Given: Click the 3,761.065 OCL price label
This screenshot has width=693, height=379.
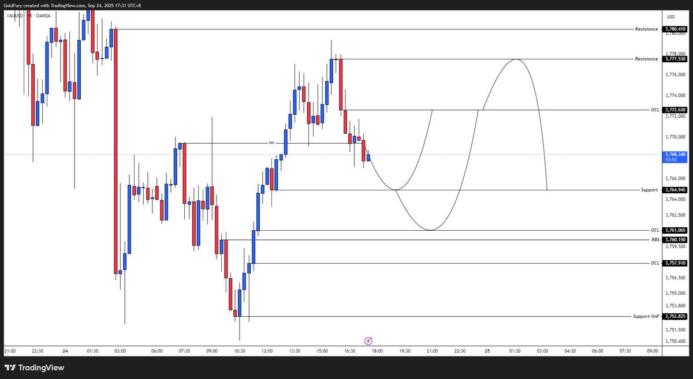Looking at the screenshot, I should [x=675, y=230].
